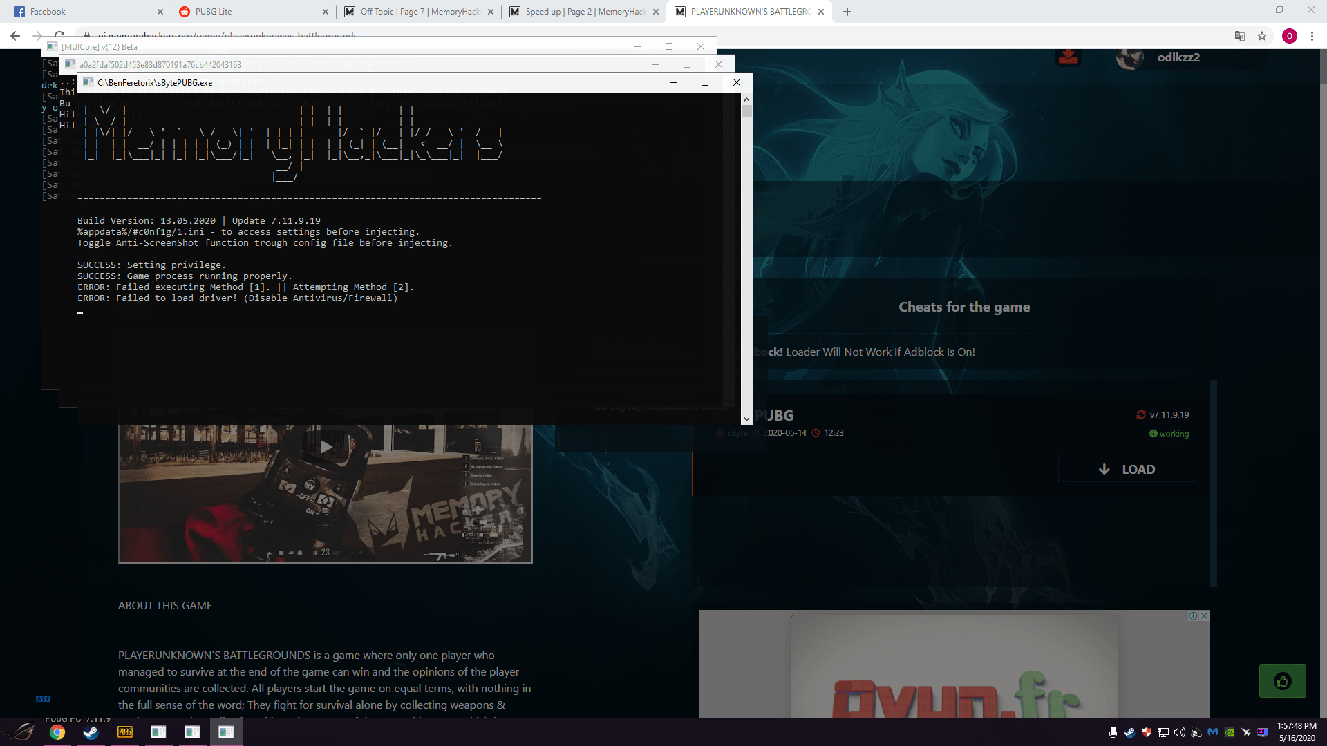This screenshot has width=1327, height=746.
Task: Click the sBytePUBG.exe console title icon
Action: (x=88, y=82)
